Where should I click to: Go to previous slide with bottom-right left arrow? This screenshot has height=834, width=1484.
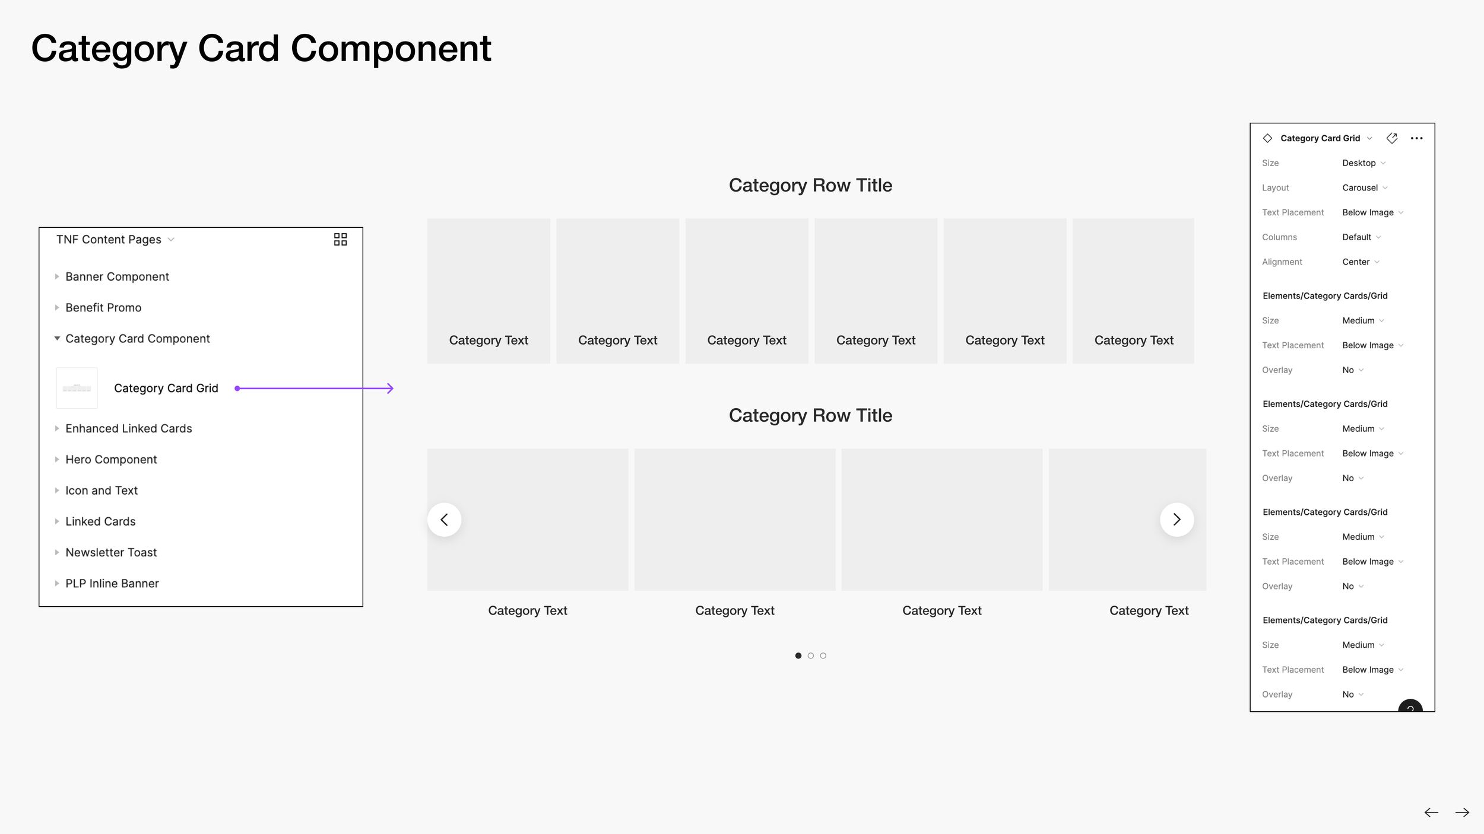[x=1431, y=813]
